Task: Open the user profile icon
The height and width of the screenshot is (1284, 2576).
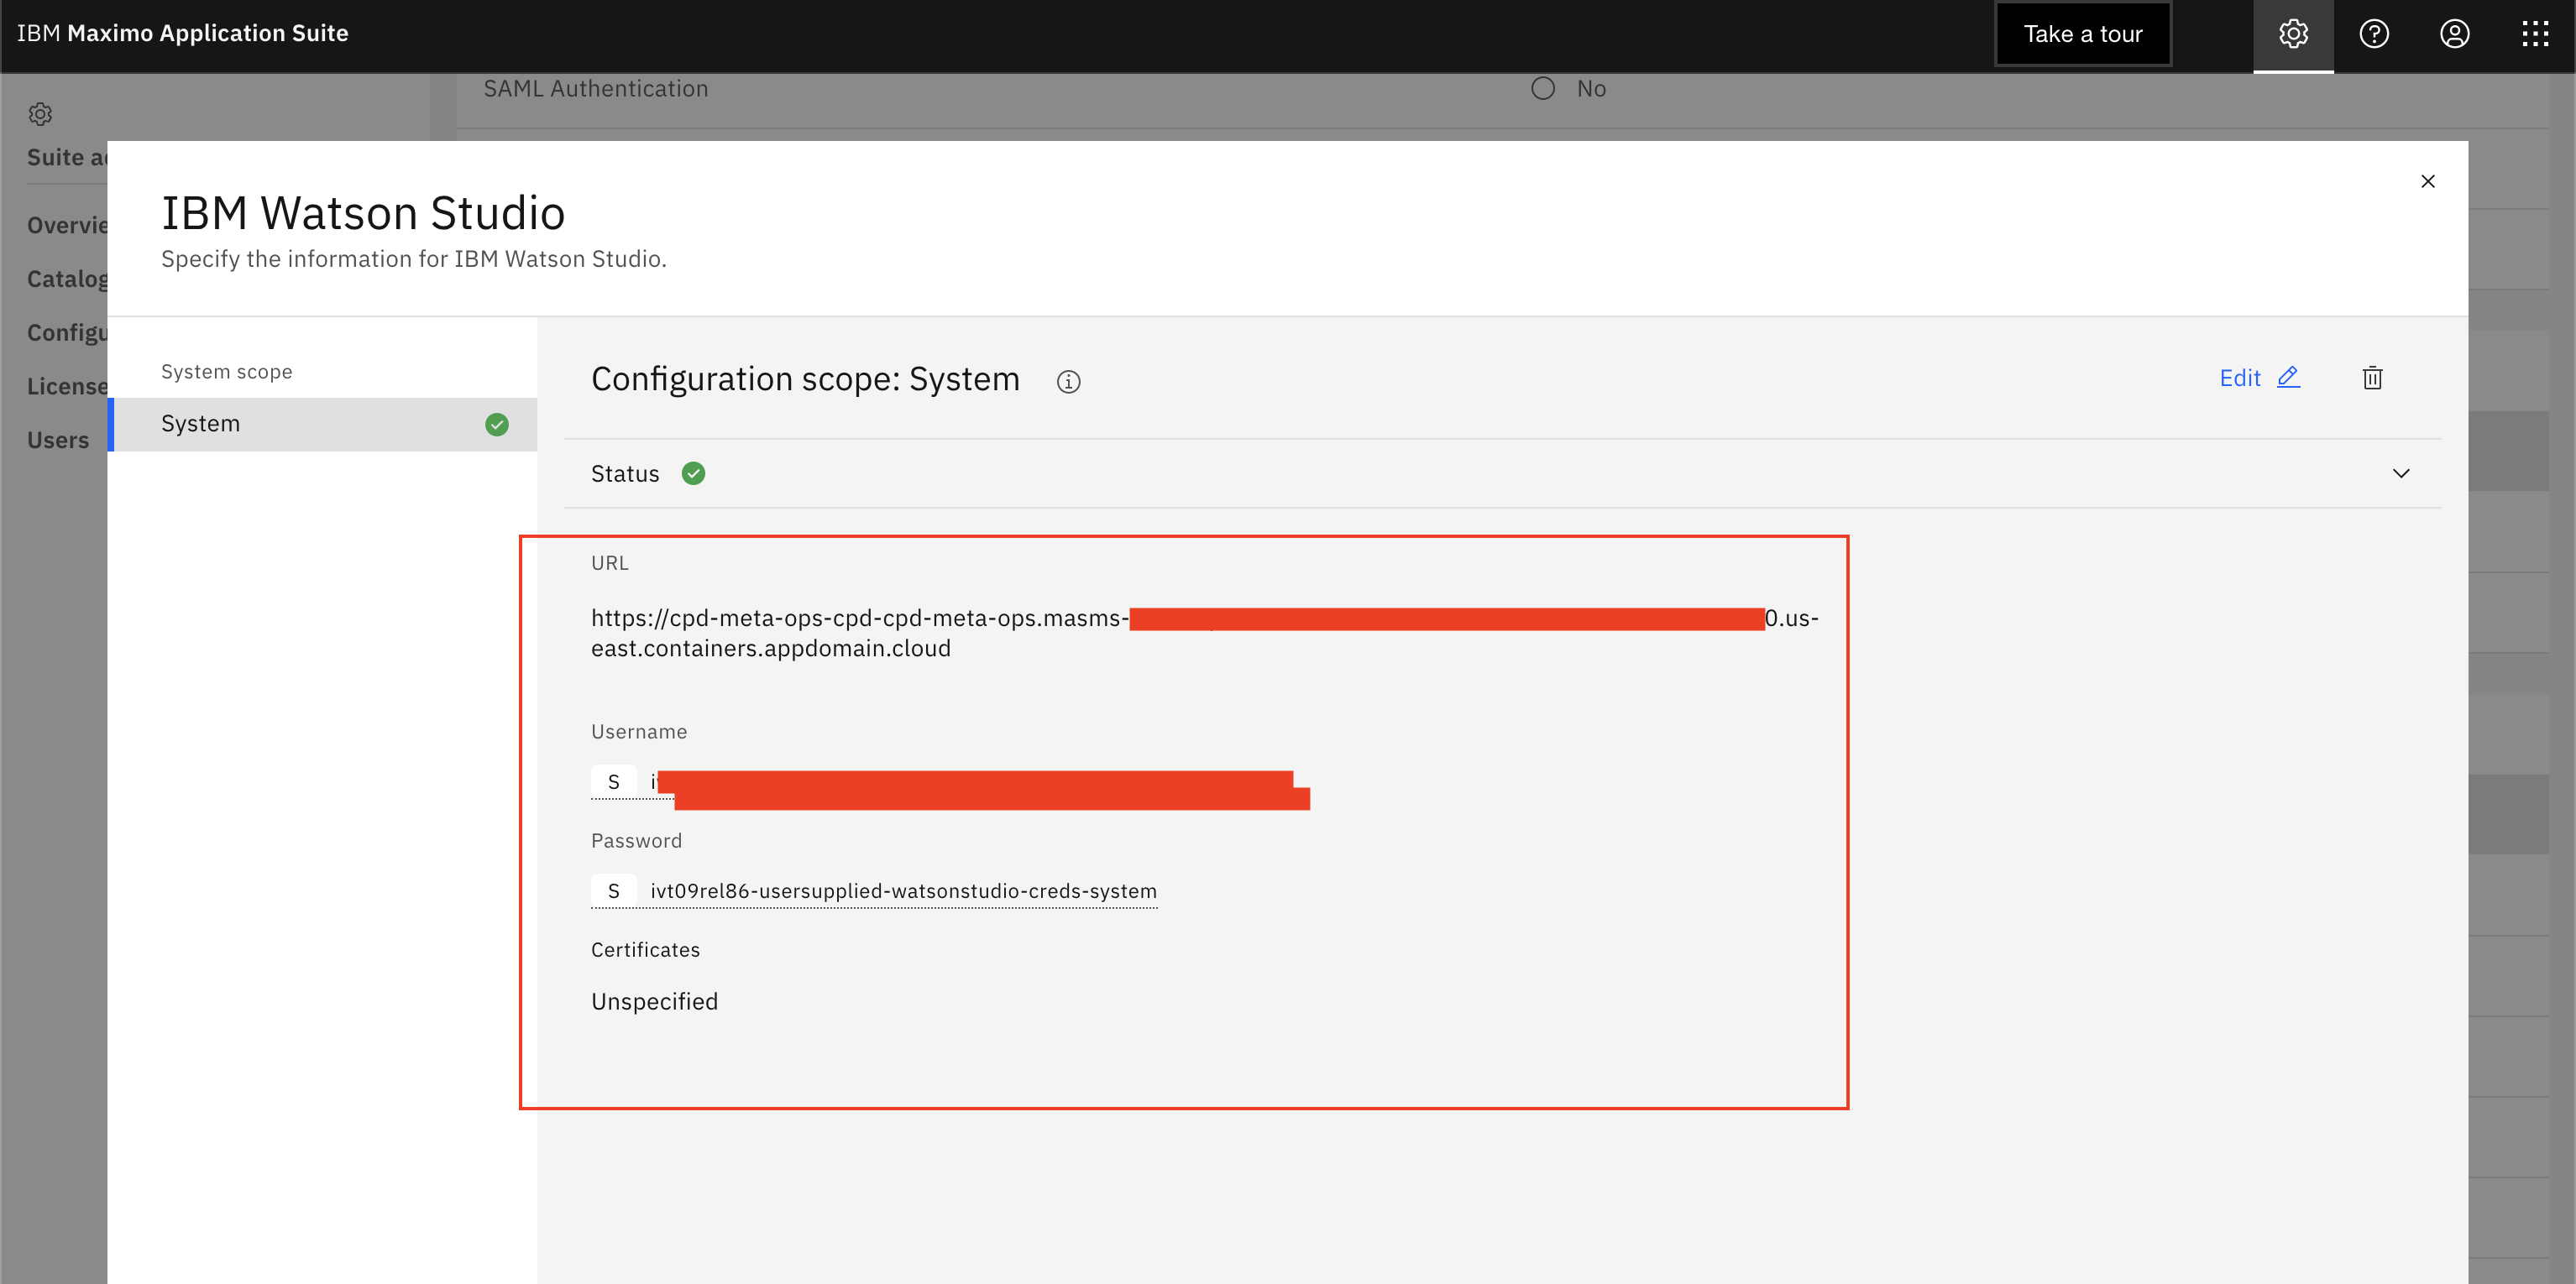Action: (x=2454, y=34)
